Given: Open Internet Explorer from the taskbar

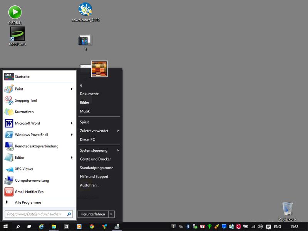Looking at the screenshot, I should [x=41, y=226].
